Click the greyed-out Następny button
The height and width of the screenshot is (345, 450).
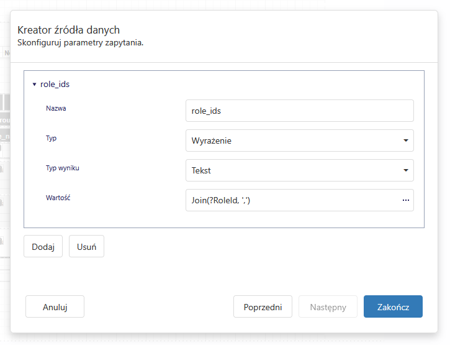pyautogui.click(x=328, y=306)
